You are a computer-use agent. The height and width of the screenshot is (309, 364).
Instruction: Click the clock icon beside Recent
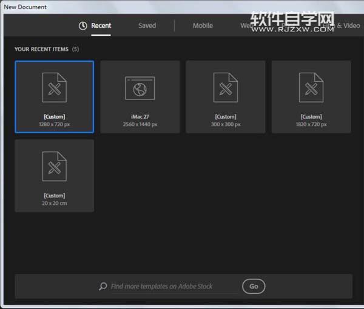point(83,25)
